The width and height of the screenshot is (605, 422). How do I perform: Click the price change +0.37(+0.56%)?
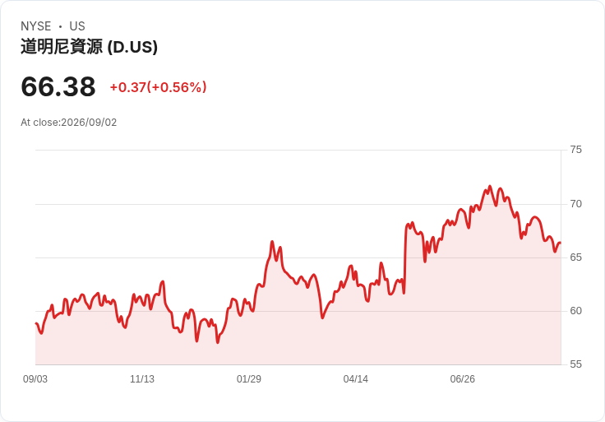[x=158, y=87]
